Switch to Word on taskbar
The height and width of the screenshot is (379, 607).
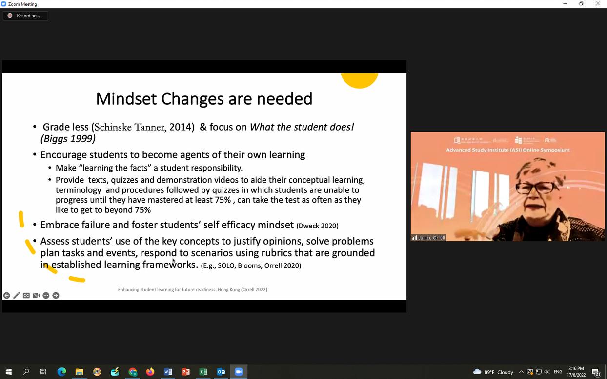point(168,372)
